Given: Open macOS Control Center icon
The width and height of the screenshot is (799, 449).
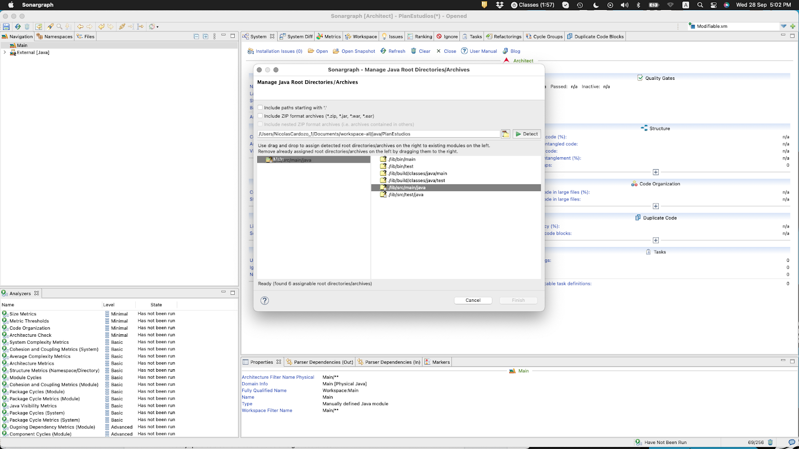Looking at the screenshot, I should click(714, 5).
